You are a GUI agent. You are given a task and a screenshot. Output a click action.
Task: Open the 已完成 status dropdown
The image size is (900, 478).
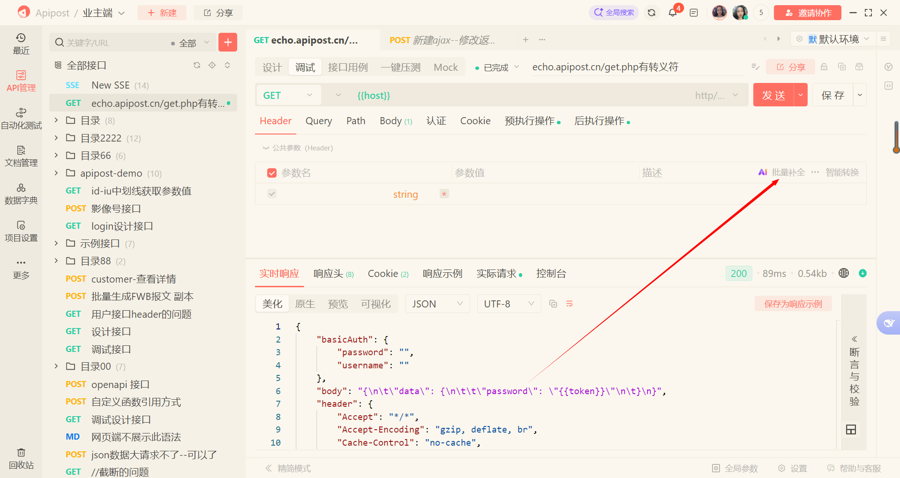(x=497, y=67)
